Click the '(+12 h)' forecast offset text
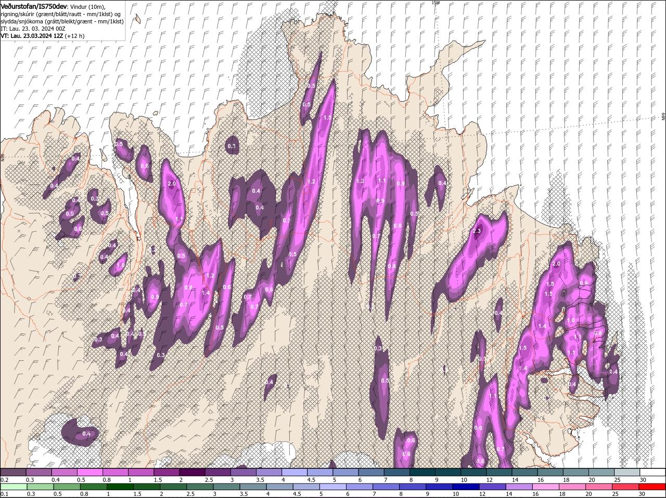This screenshot has height=498, width=666. pos(75,36)
